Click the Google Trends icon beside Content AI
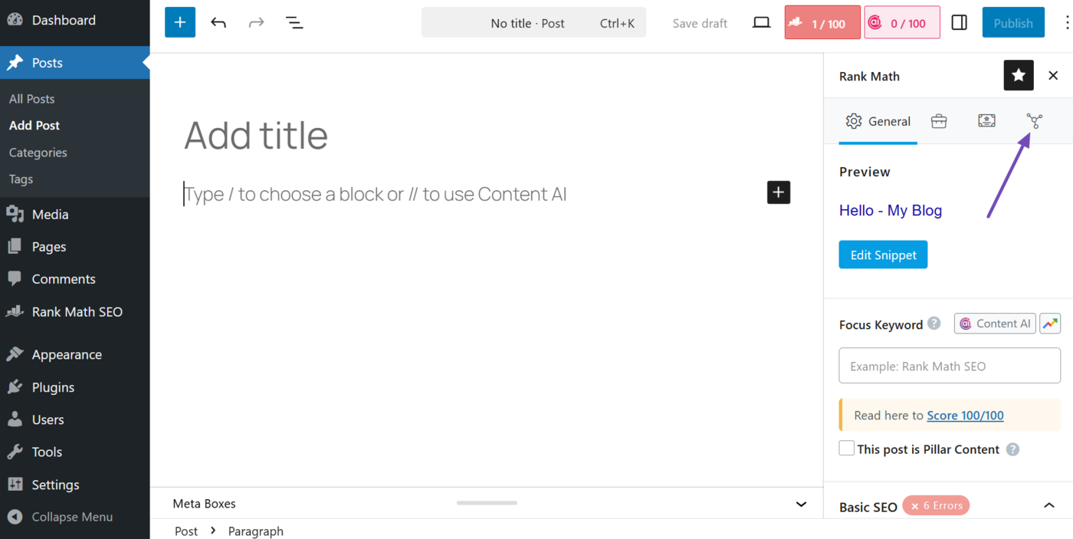The image size is (1073, 539). [1050, 324]
